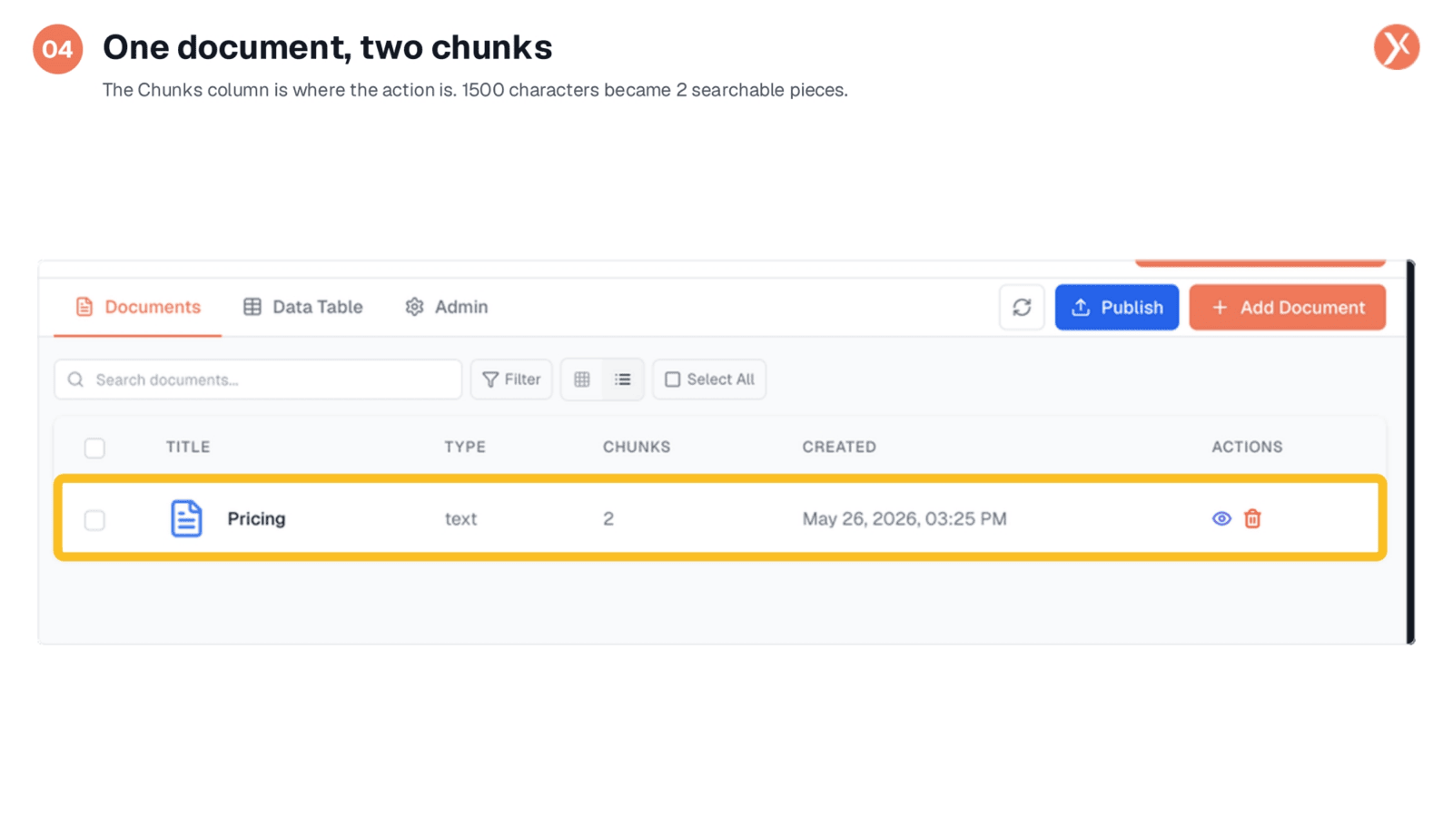Click the CREATED column header
This screenshot has height=817, width=1453.
[839, 447]
